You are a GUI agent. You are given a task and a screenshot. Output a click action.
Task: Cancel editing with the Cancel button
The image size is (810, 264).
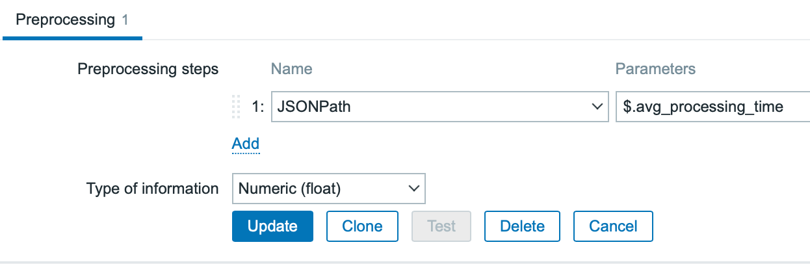pos(613,226)
